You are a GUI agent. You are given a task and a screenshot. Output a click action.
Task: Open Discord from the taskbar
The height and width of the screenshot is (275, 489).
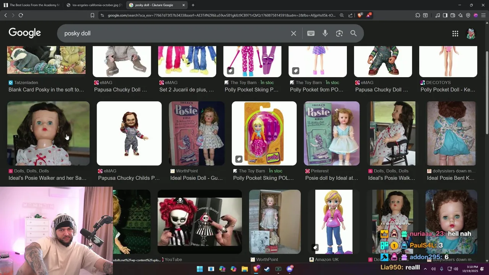pyautogui.click(x=290, y=269)
